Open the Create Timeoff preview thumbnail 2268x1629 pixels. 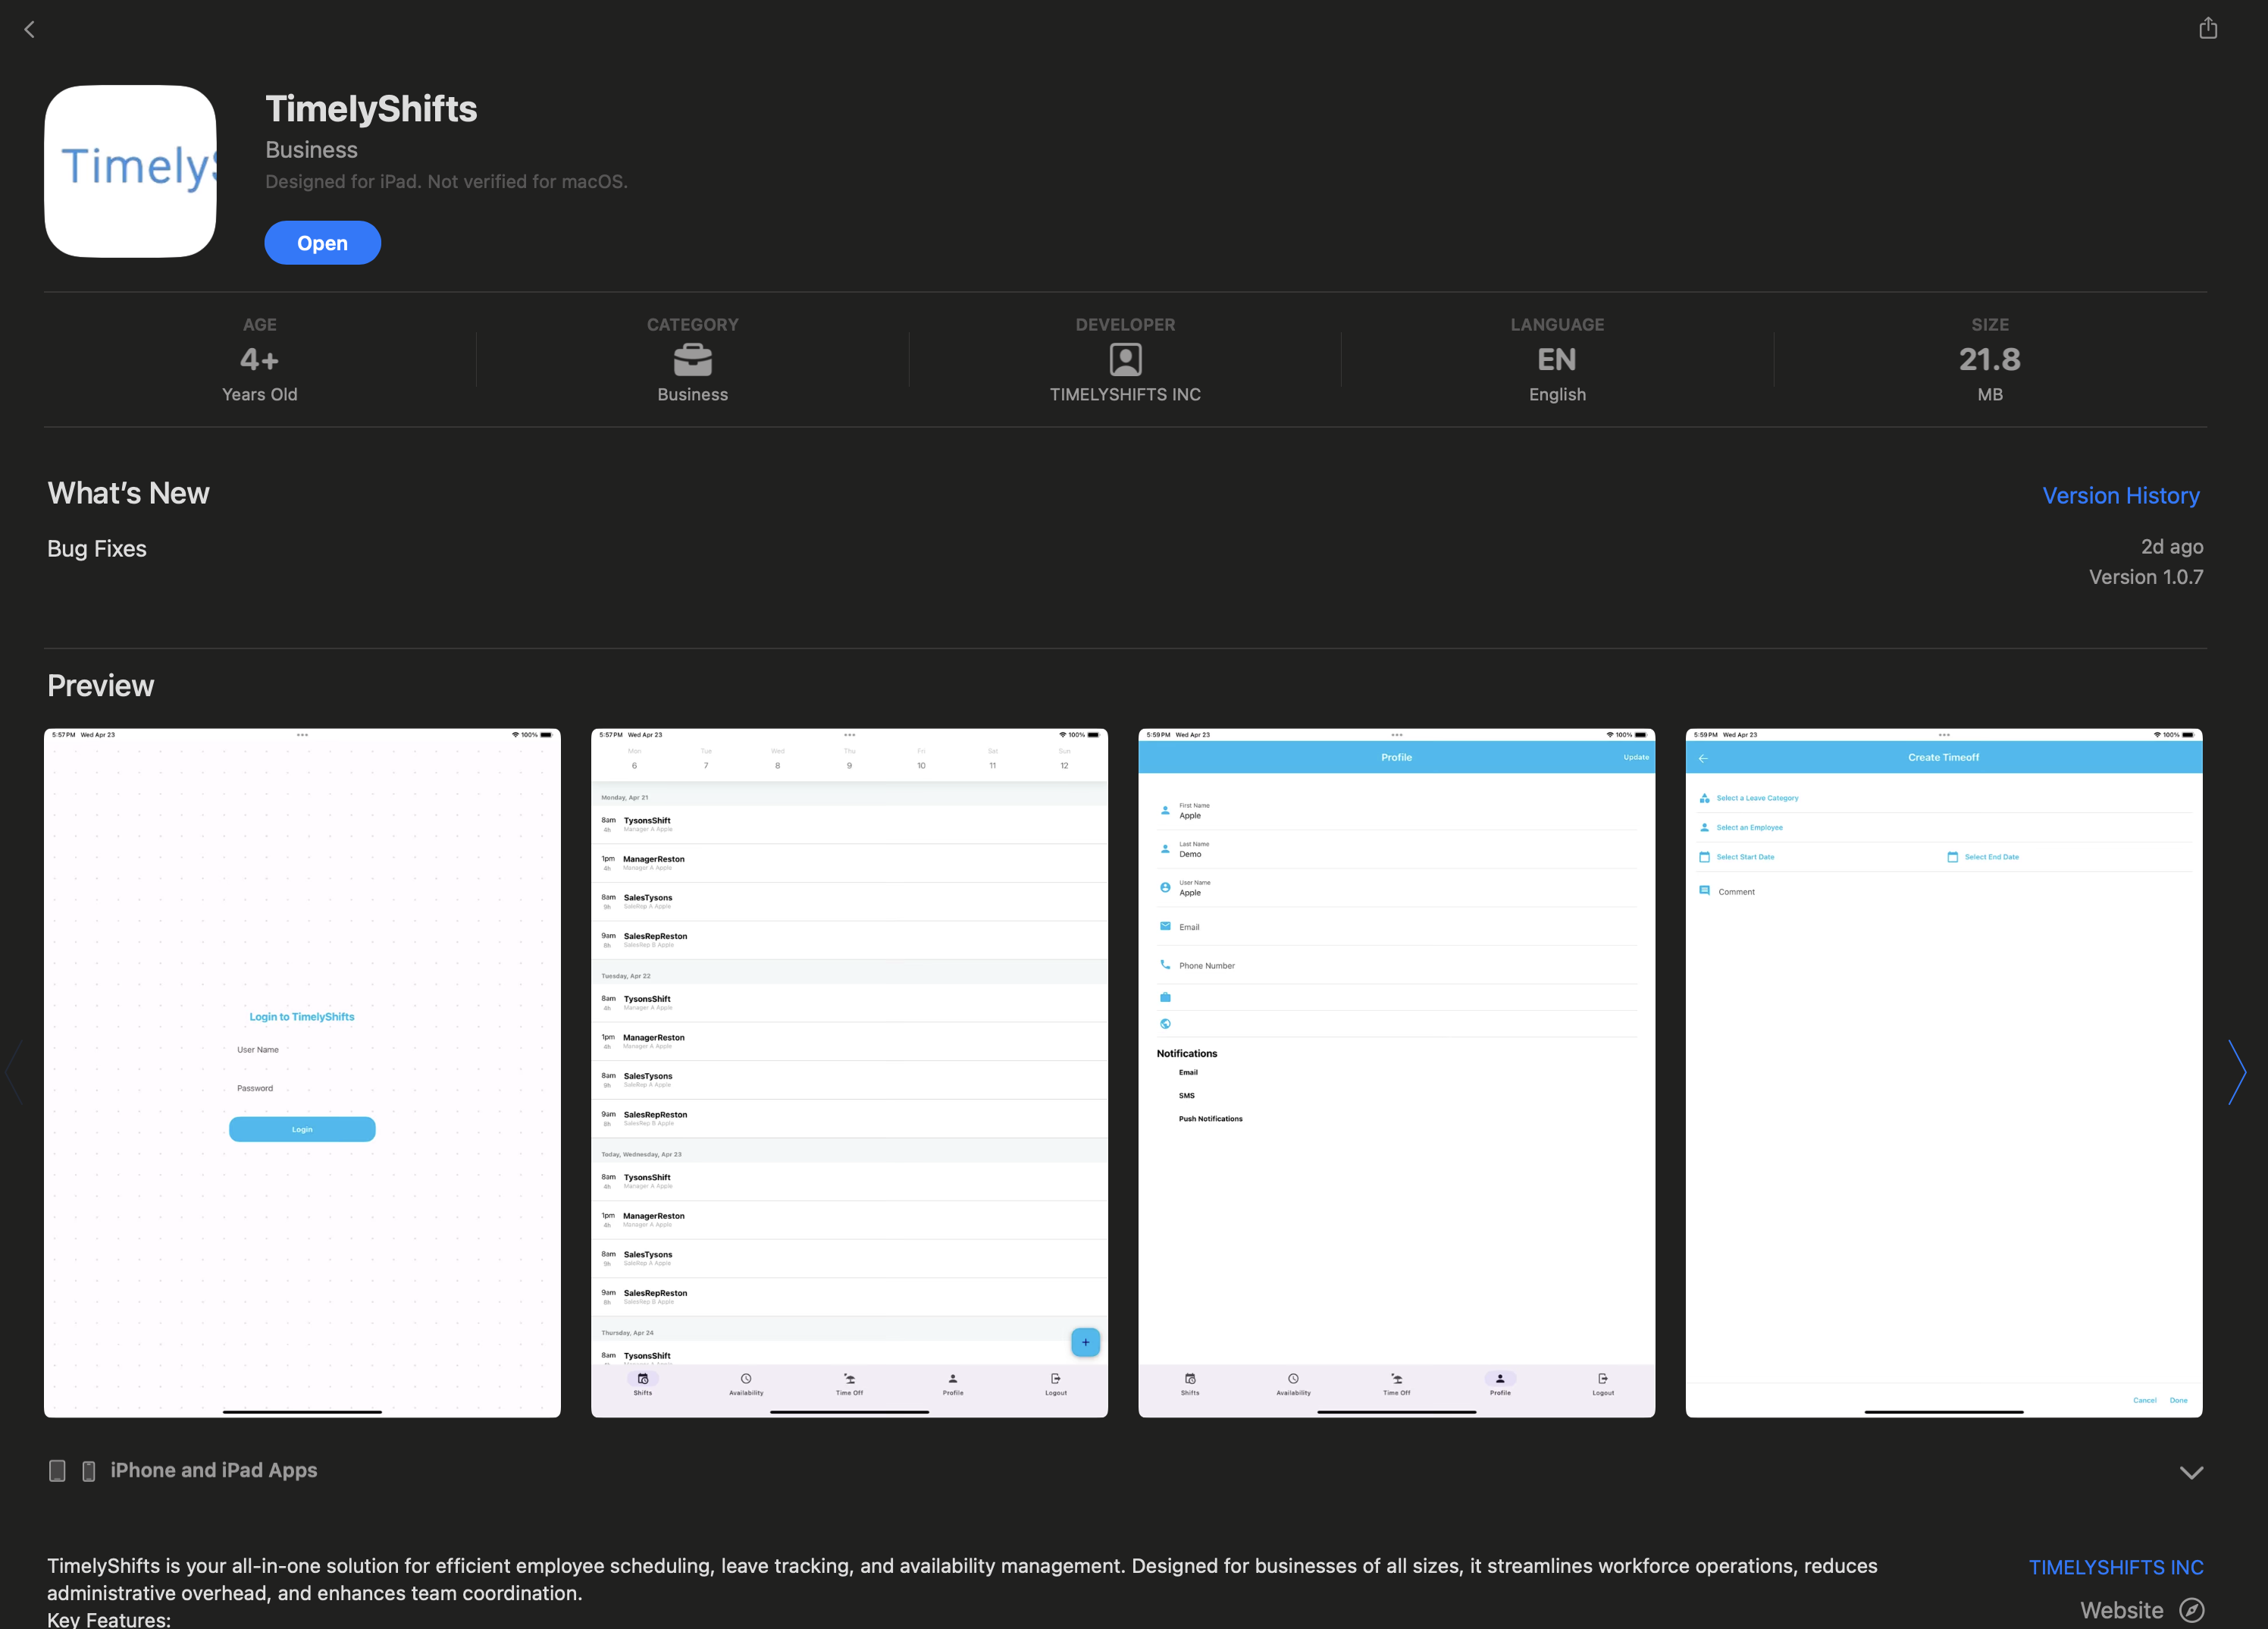coord(1943,1072)
